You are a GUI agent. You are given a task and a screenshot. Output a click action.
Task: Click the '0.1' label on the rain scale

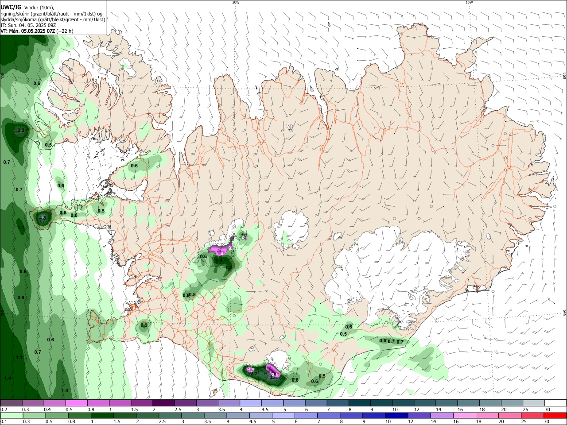tap(4, 422)
